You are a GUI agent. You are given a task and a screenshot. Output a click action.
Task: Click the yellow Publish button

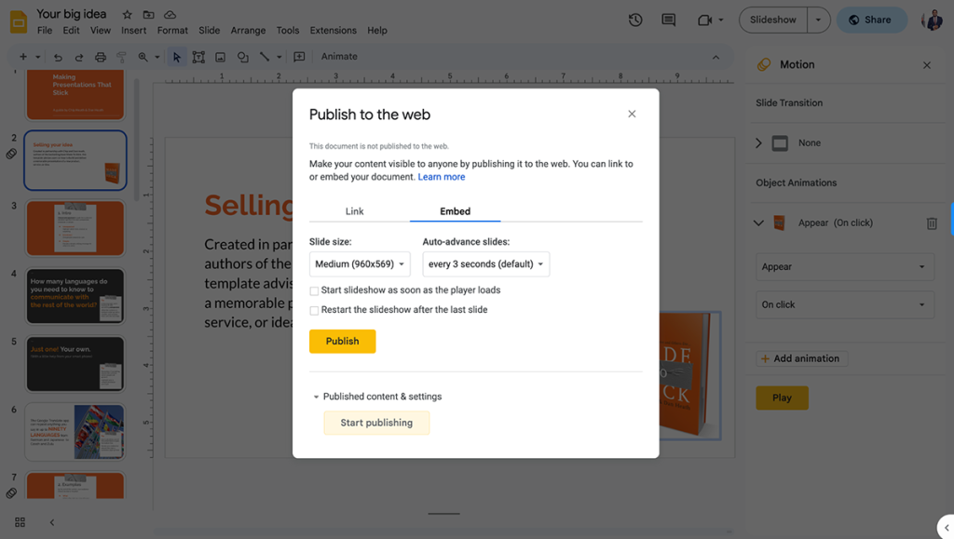click(343, 342)
